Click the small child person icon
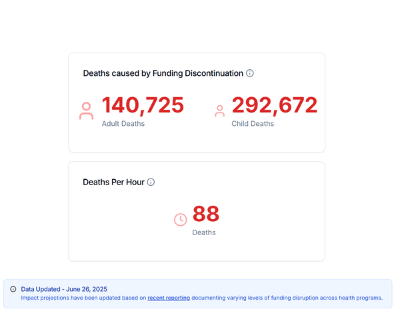The height and width of the screenshot is (333, 400). tap(219, 111)
